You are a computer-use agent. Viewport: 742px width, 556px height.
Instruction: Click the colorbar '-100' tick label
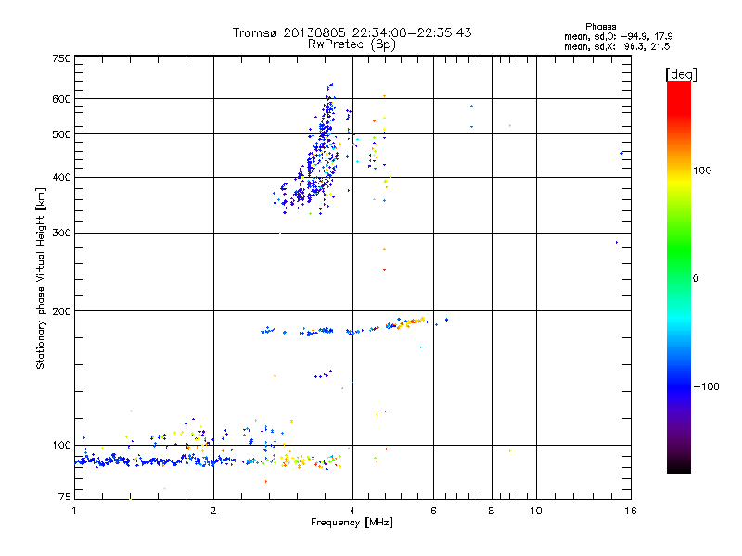point(706,386)
